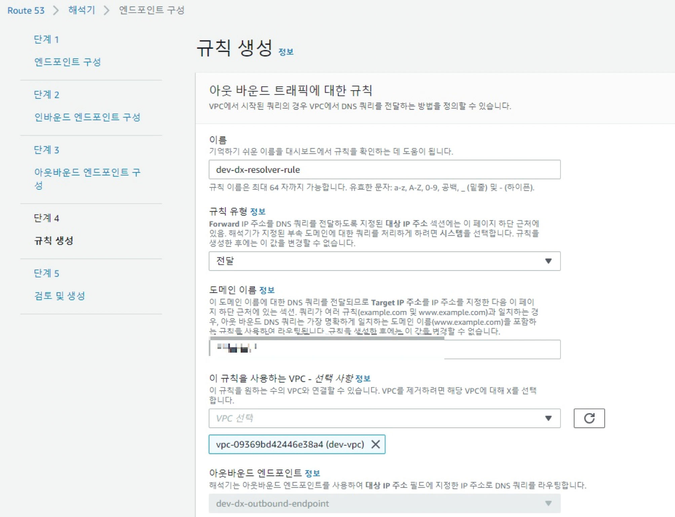Remove dev-vpc chip with X icon

[375, 444]
